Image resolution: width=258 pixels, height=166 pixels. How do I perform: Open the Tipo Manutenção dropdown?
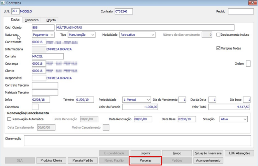point(82,35)
